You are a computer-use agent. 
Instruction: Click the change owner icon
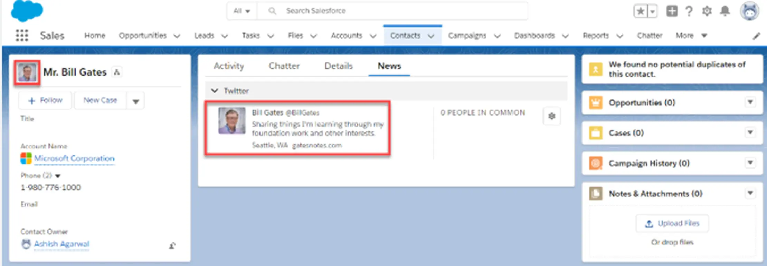coord(172,245)
